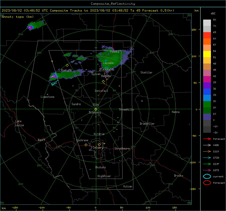The image size is (226, 211).
Task: Pick the yellow 51 dBZ color swatch
Action: coord(207,54)
